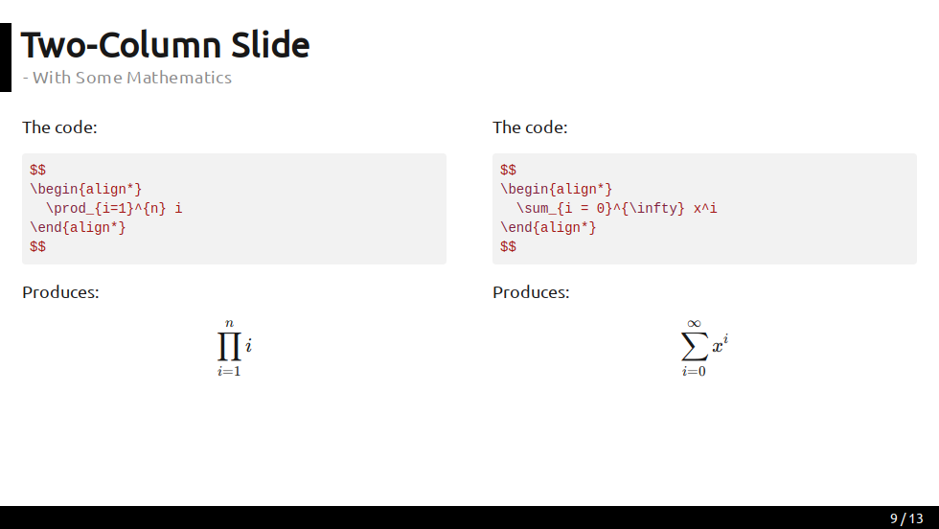Click the left column "The code:" label
The width and height of the screenshot is (939, 529).
pyautogui.click(x=59, y=127)
